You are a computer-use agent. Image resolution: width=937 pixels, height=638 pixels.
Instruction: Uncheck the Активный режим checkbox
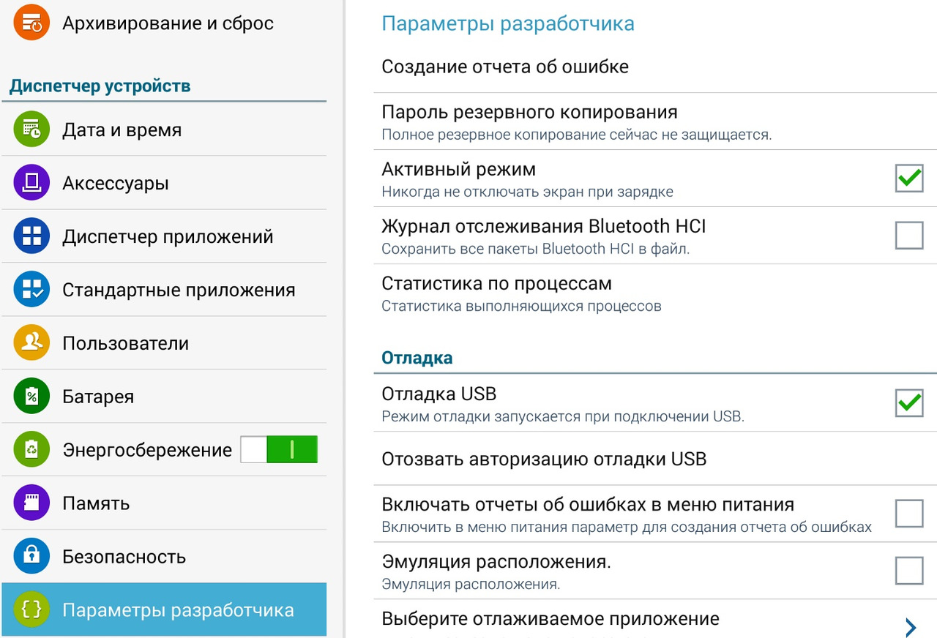pos(909,178)
